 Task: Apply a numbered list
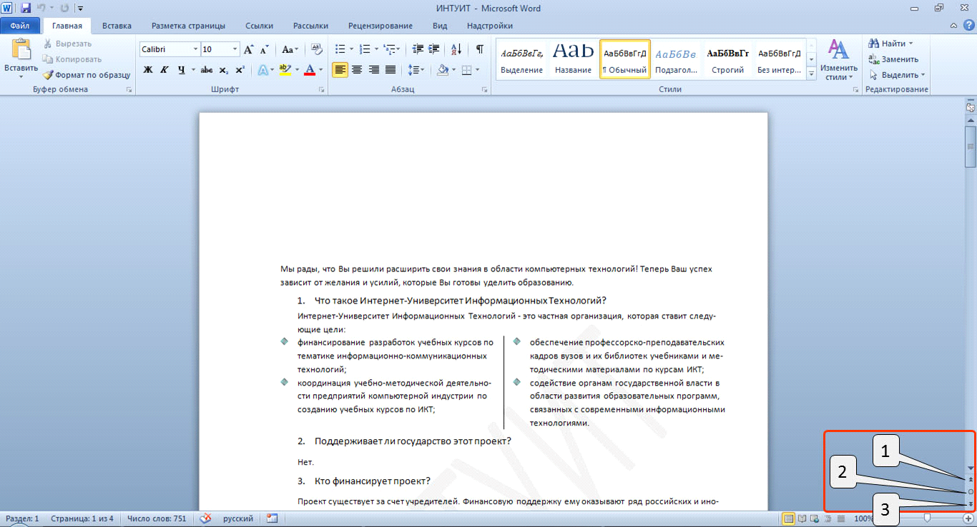point(364,49)
